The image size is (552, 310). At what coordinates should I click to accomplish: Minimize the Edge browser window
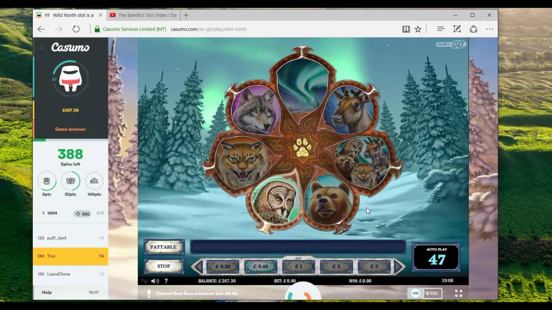tap(455, 15)
